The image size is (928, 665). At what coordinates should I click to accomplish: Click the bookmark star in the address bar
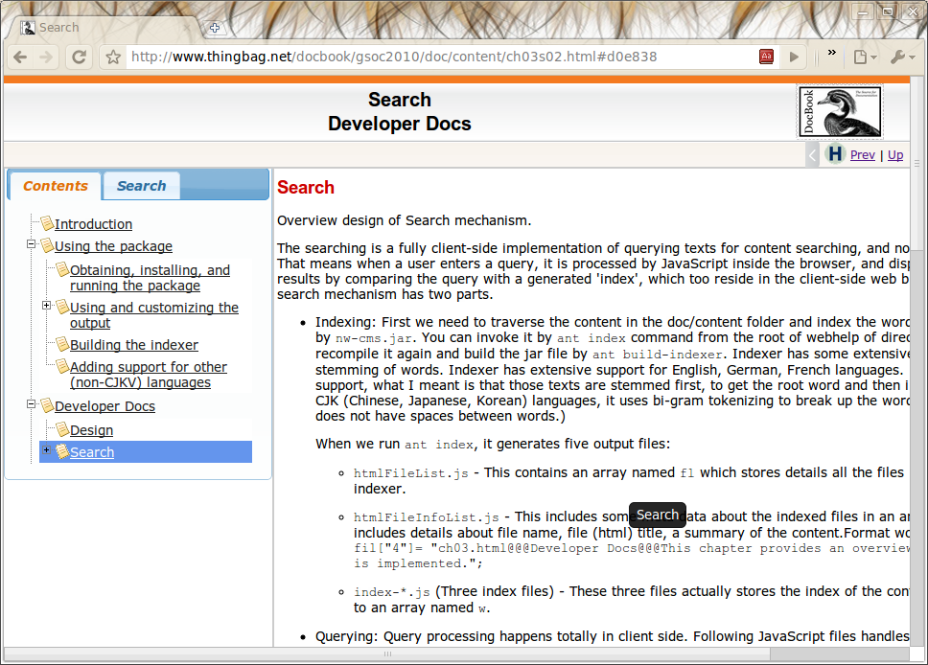click(113, 57)
